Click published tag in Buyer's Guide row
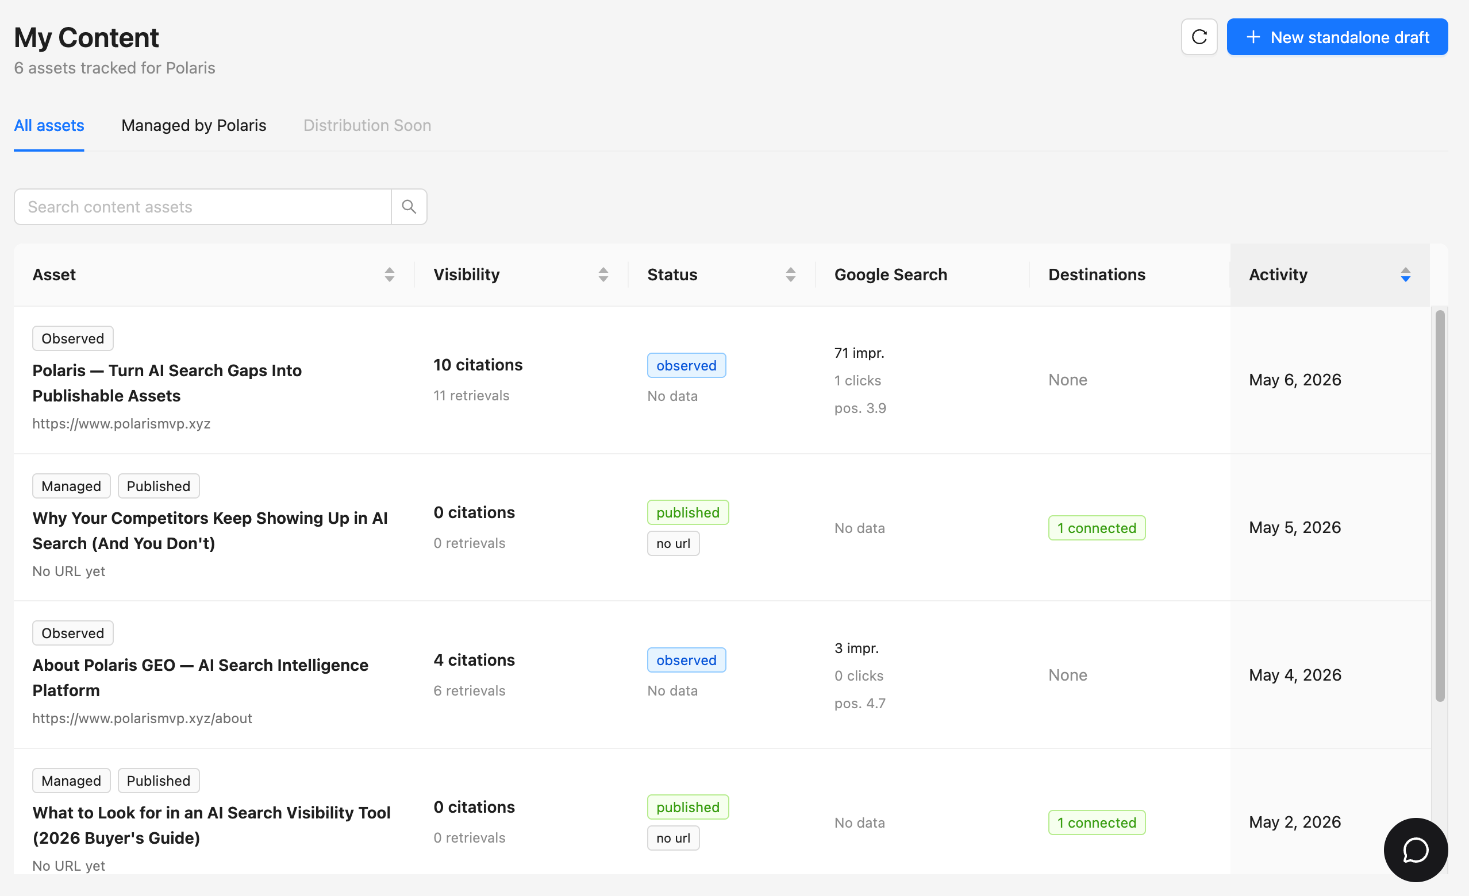 point(687,807)
